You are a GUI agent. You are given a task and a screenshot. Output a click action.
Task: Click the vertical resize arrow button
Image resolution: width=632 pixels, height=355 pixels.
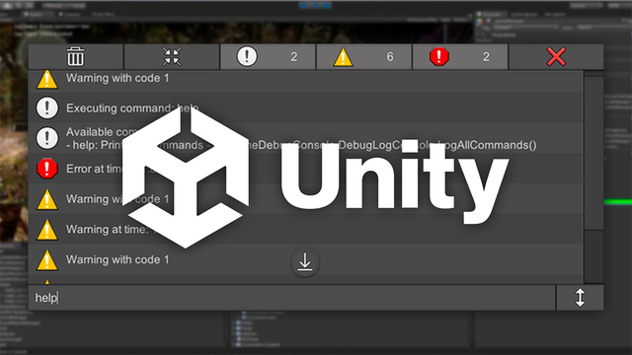[580, 298]
